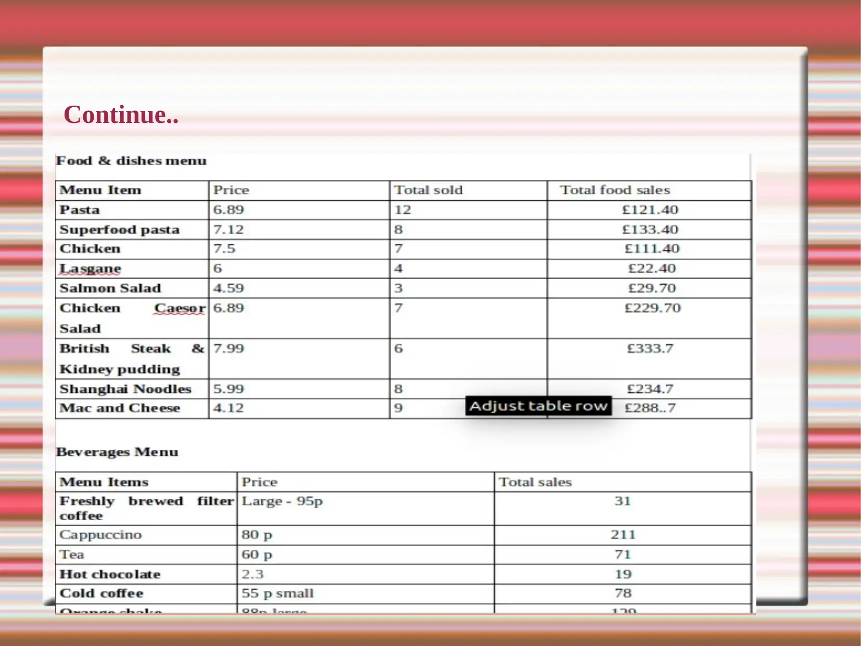Click the £229.70 sales cell
Viewport: 861px width, 646px height.
[x=649, y=318]
